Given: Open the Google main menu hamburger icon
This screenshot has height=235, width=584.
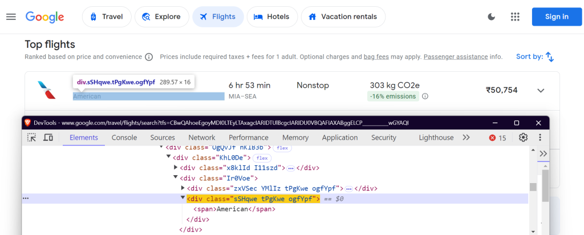Looking at the screenshot, I should click(11, 17).
